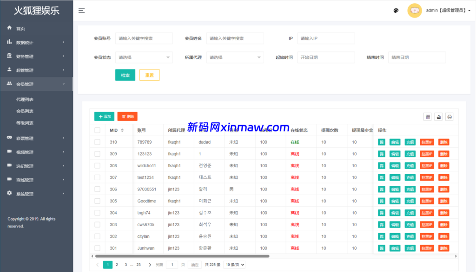Screen dimensions: 476x272
Task: Click the 会员管理 people icon
Action: click(x=9, y=83)
